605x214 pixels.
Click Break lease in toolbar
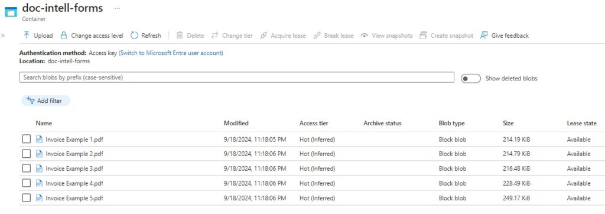[333, 35]
